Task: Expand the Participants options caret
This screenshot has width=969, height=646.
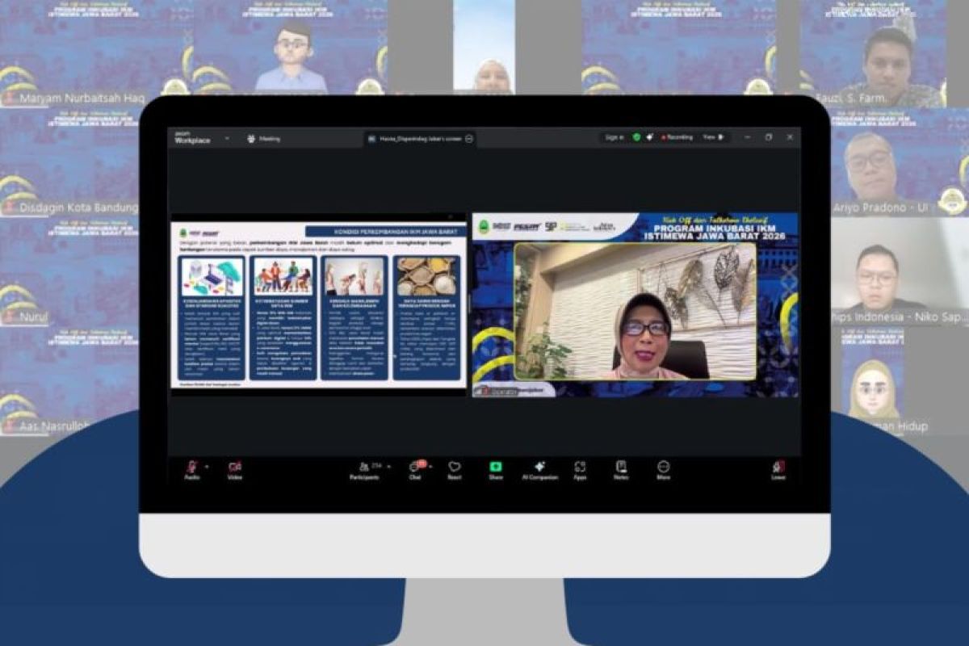Action: (388, 466)
